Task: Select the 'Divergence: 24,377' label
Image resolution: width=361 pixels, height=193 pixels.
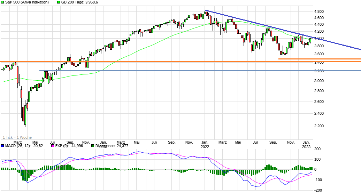Action: [x=112, y=146]
